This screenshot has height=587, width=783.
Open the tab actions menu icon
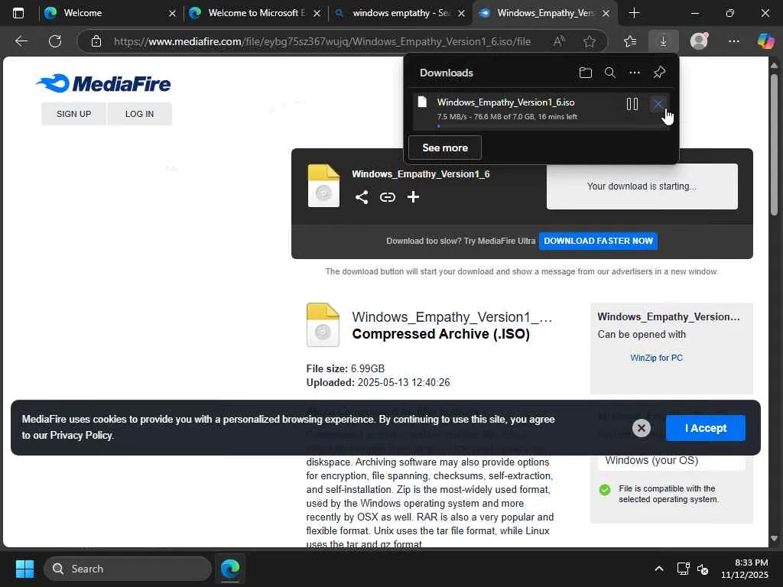18,13
